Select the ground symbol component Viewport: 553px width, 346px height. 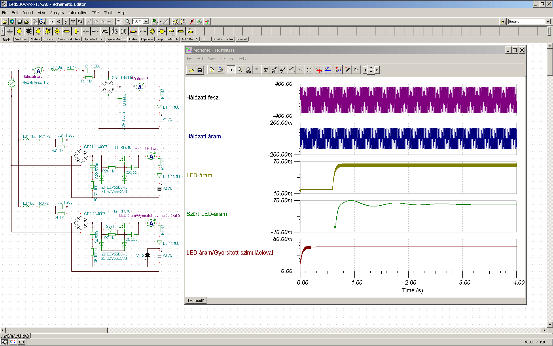(x=10, y=31)
